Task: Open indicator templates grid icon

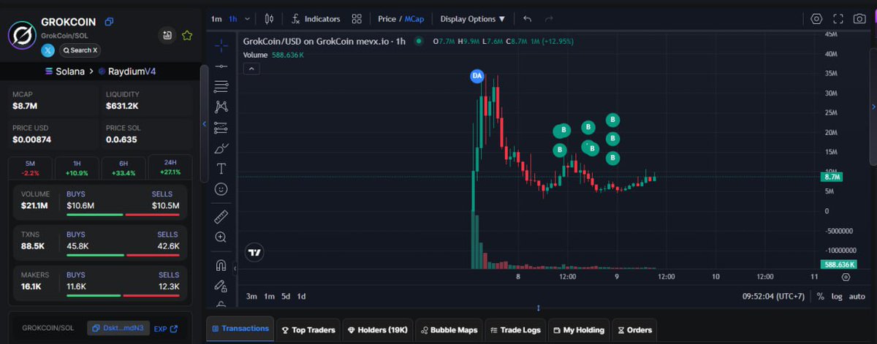Action: 357,19
